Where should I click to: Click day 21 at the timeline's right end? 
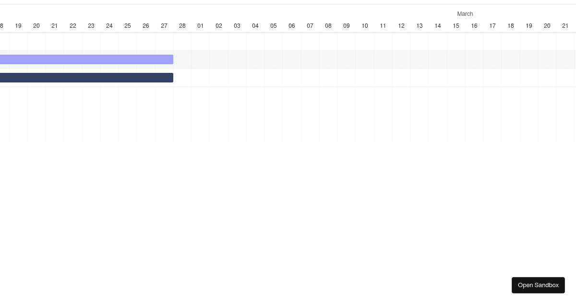coord(565,26)
